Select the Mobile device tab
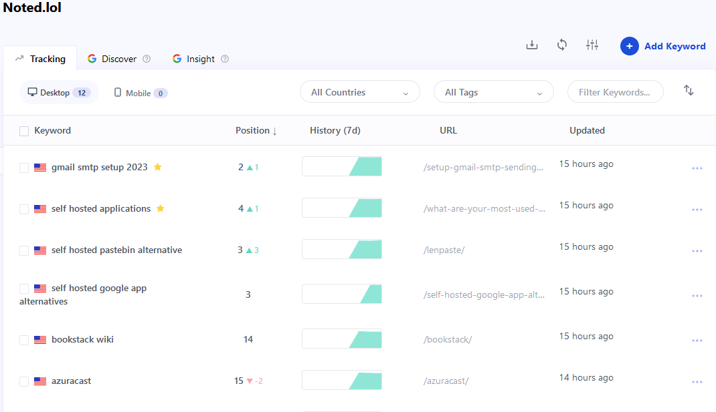 pos(141,93)
